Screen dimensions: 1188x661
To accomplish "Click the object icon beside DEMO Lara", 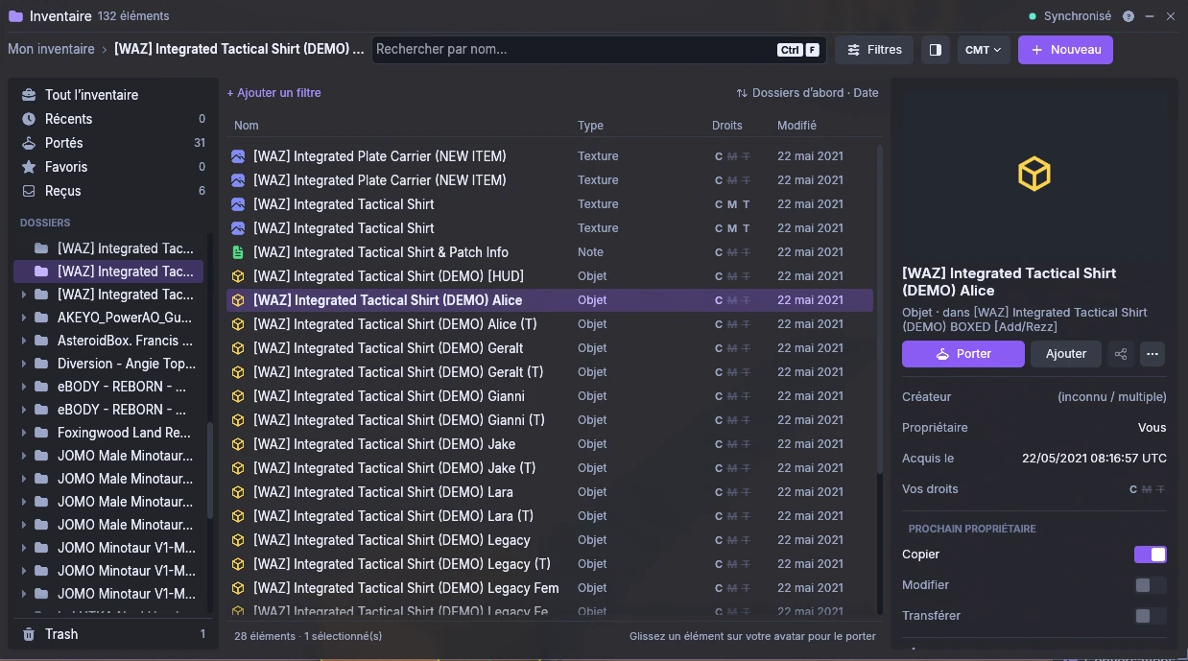I will pos(238,492).
